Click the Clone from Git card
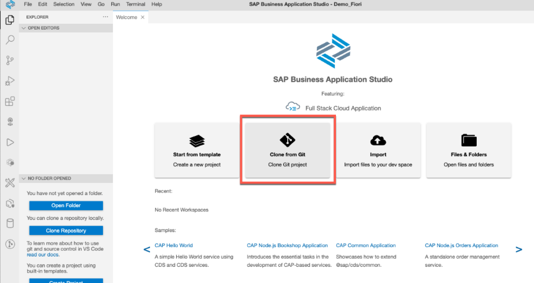Image resolution: width=534 pixels, height=283 pixels. tap(287, 150)
